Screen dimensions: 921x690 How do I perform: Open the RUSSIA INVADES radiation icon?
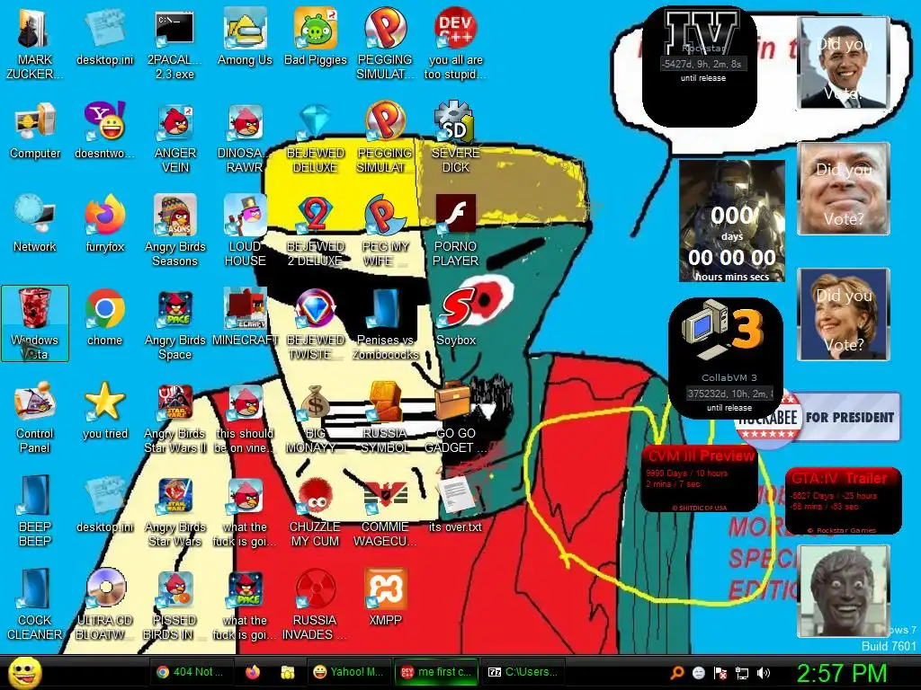[316, 605]
